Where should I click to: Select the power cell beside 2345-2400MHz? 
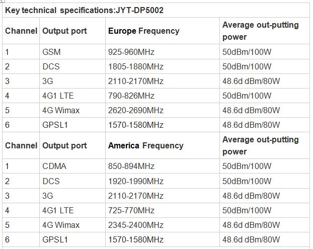[x=251, y=225]
